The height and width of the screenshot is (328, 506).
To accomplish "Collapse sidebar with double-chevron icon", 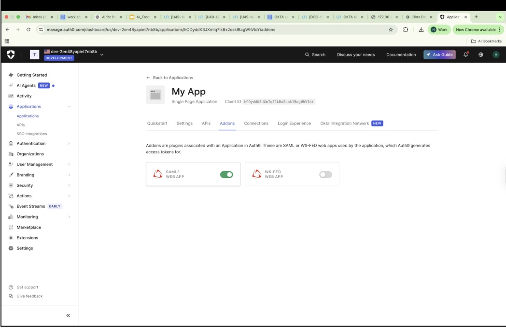I will click(68, 315).
